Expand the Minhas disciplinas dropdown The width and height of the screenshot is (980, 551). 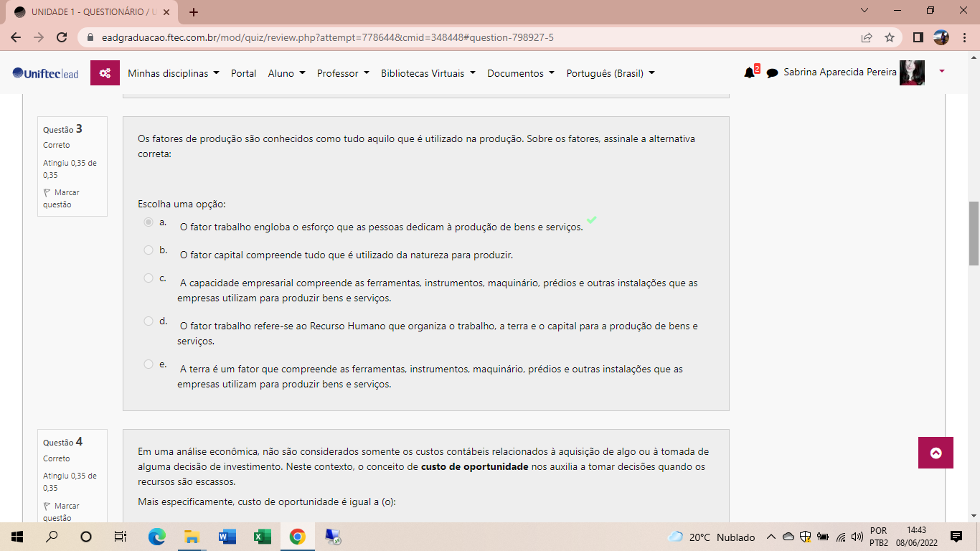pyautogui.click(x=173, y=73)
